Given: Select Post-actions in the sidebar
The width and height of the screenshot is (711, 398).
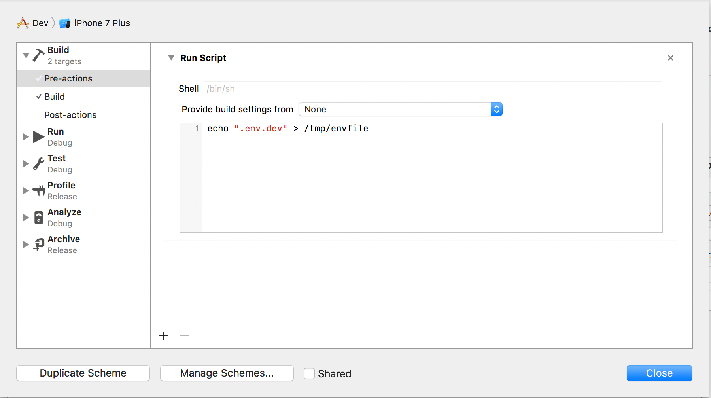Looking at the screenshot, I should 70,115.
